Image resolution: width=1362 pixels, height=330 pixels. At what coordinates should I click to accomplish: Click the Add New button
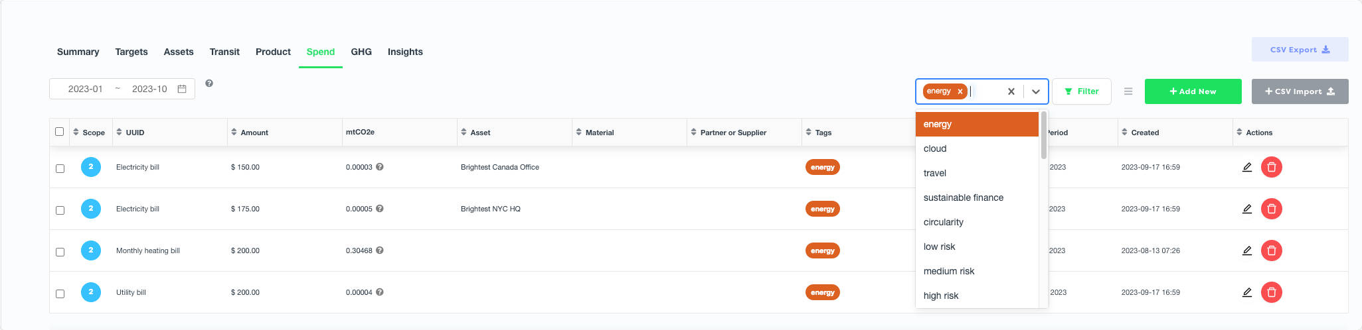(1193, 91)
